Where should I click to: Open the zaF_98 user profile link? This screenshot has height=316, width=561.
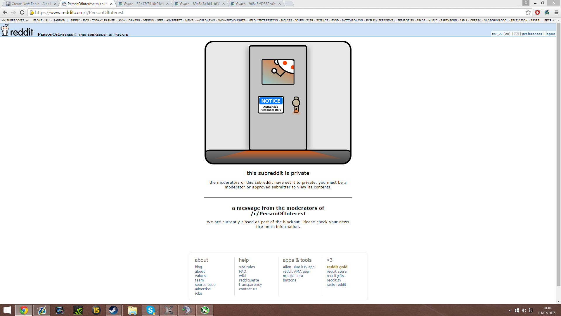pyautogui.click(x=497, y=34)
